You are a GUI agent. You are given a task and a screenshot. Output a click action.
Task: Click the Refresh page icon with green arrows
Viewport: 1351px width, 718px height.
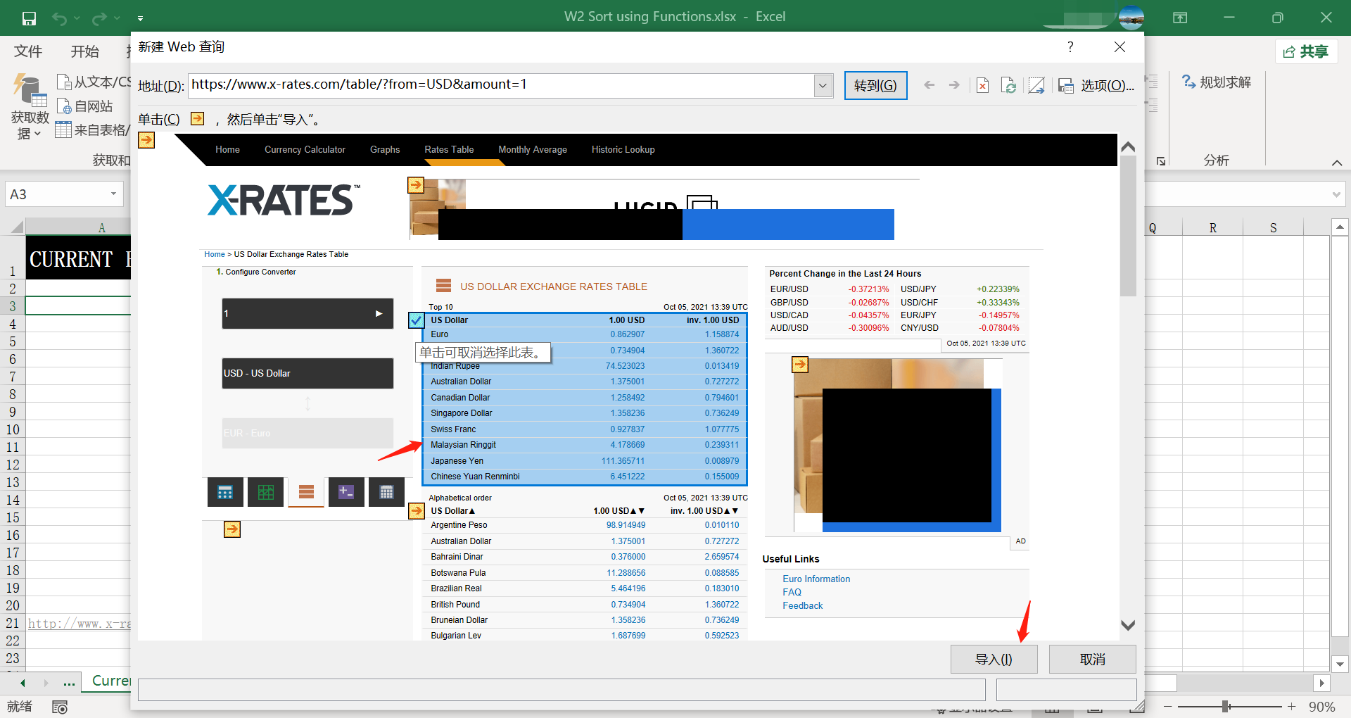[1008, 86]
